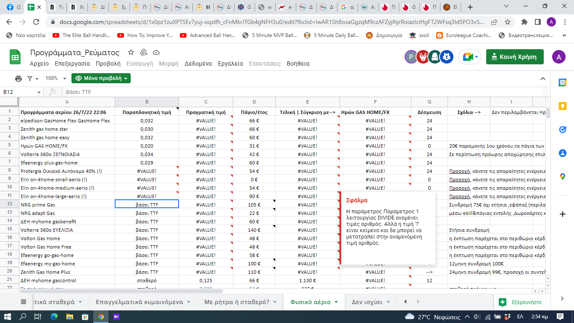Open the Προβολή menu
The width and height of the screenshot is (574, 323).
coord(108,64)
